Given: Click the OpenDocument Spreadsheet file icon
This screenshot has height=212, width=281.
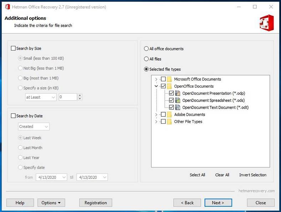Looking at the screenshot, I should click(178, 100).
